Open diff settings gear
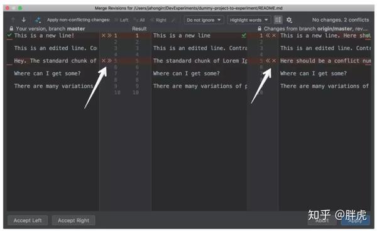Screen dimensions: 377x231 (289, 20)
